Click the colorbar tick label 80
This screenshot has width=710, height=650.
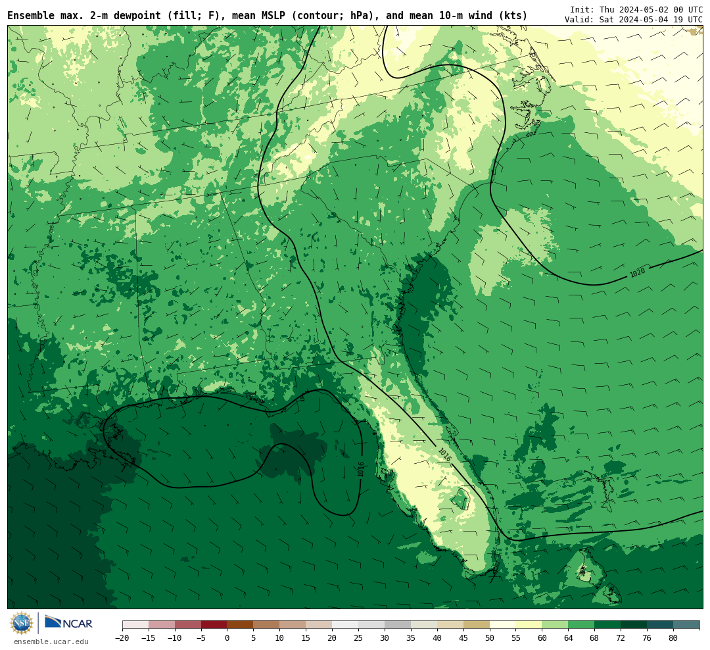pyautogui.click(x=674, y=638)
